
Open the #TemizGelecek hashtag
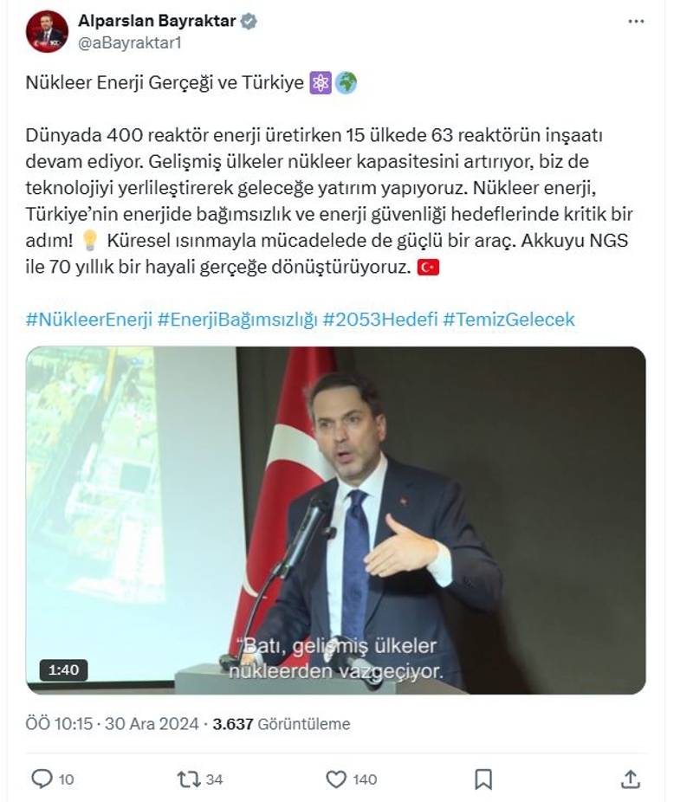508,320
